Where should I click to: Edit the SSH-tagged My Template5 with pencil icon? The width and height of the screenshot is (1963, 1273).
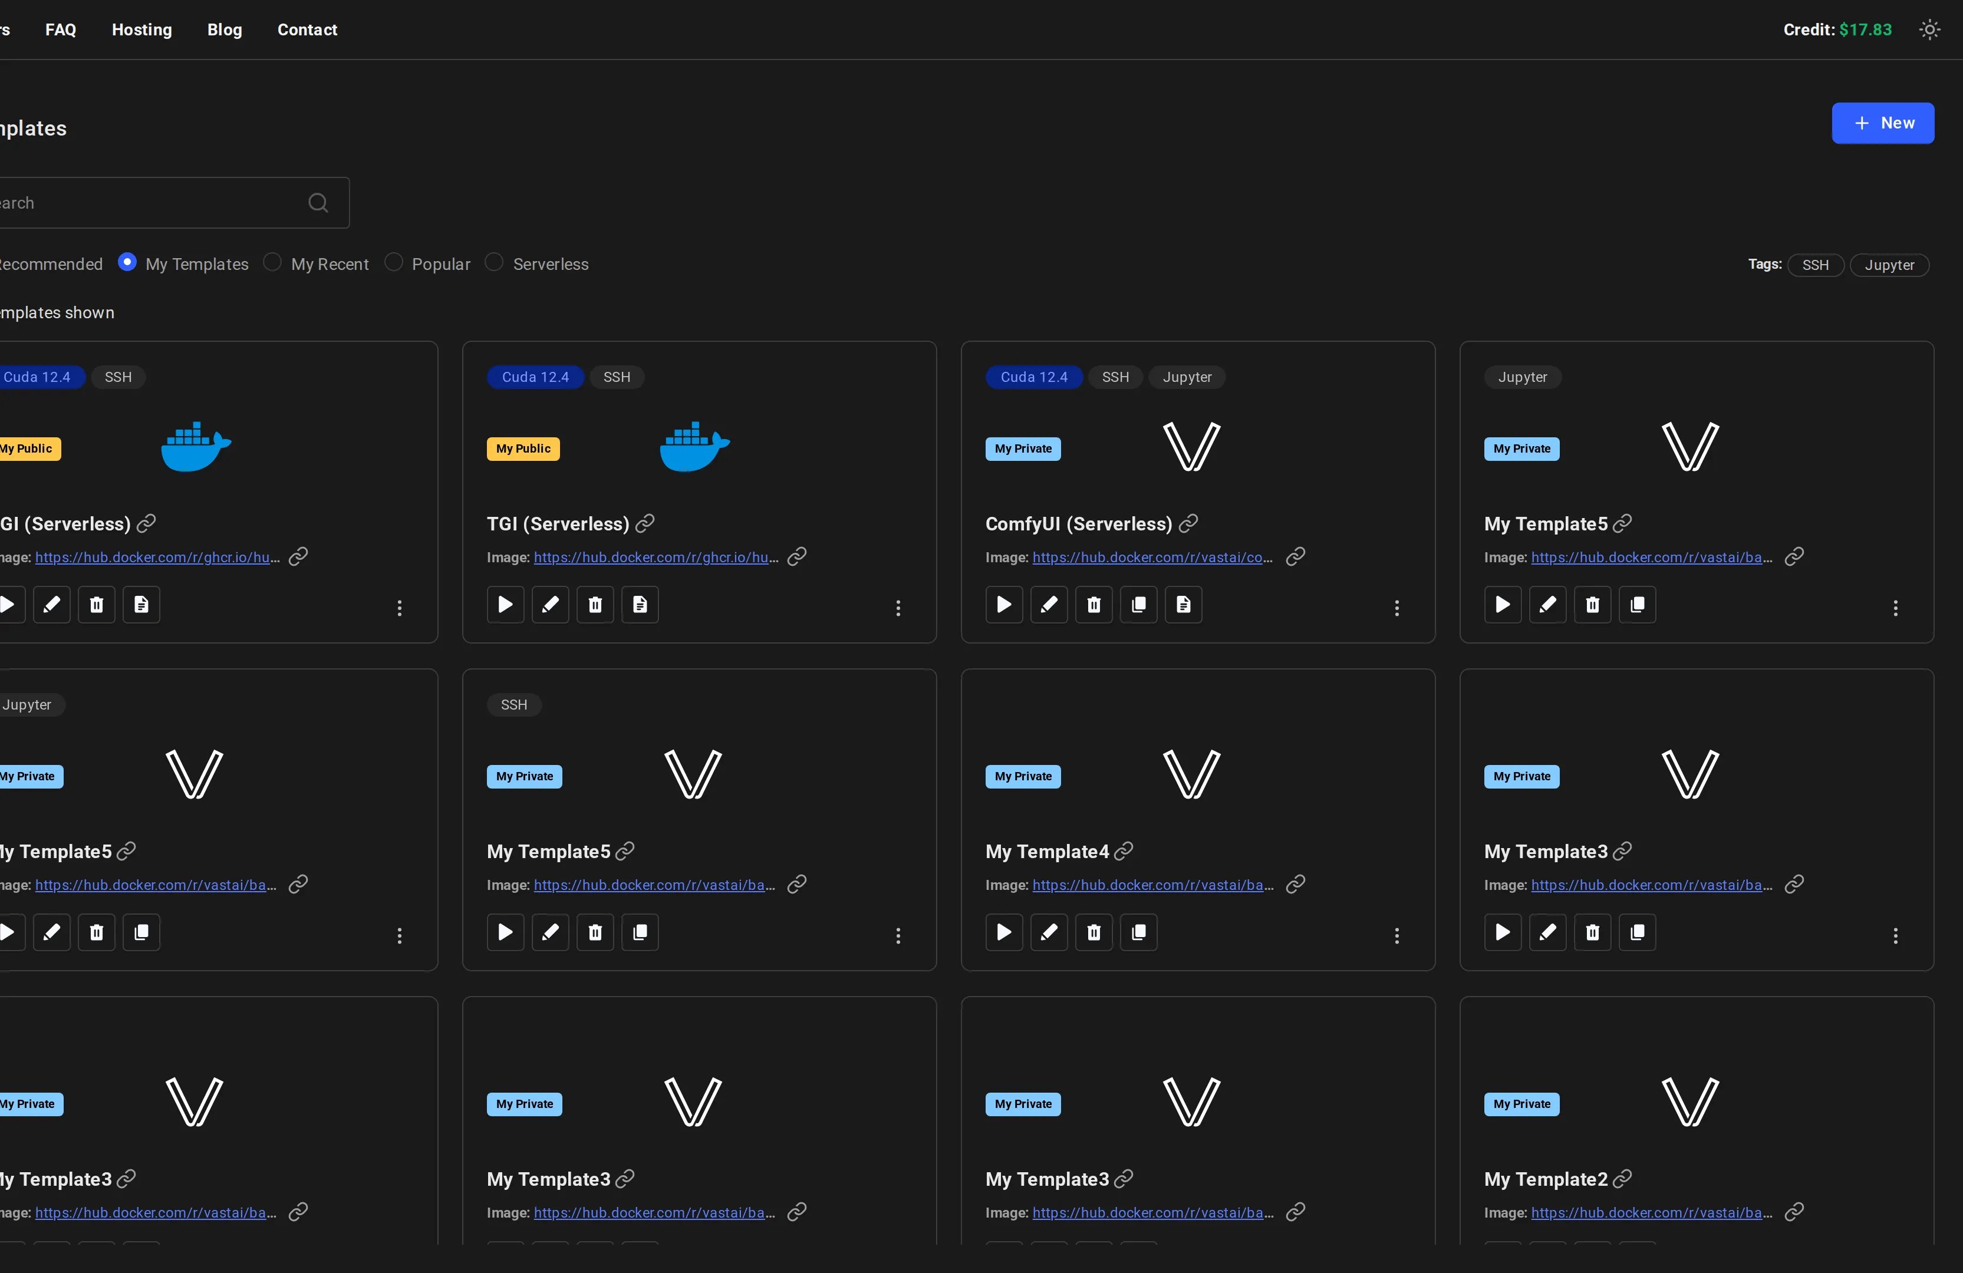(550, 932)
